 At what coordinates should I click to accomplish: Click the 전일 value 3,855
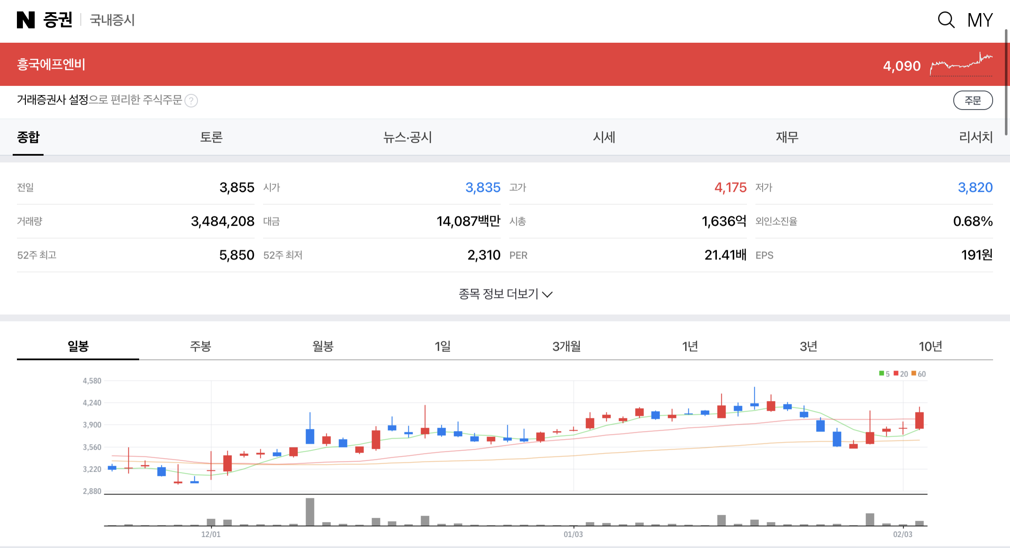coord(237,187)
